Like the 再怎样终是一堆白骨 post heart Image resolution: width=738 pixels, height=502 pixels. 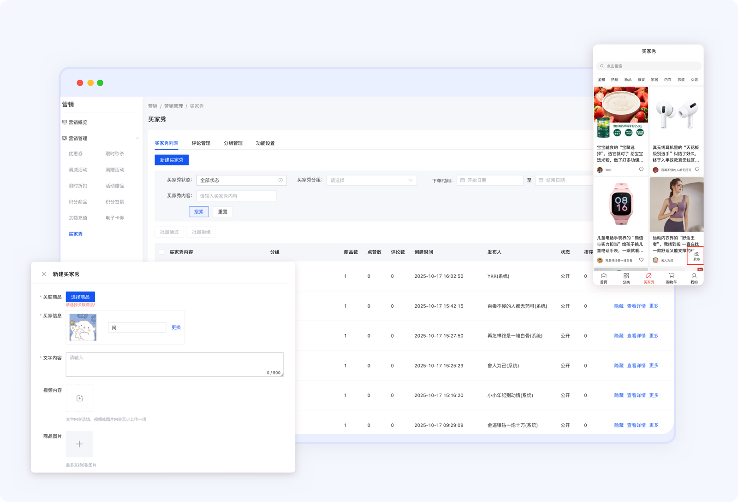[641, 260]
